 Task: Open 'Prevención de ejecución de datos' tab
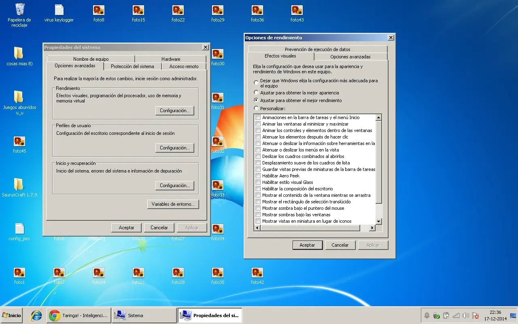pos(318,49)
